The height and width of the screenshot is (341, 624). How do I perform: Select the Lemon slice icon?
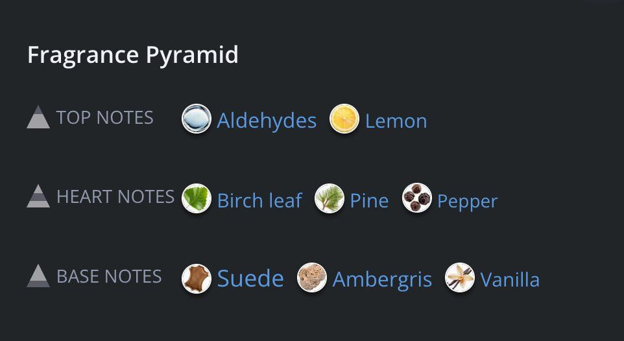tap(344, 119)
